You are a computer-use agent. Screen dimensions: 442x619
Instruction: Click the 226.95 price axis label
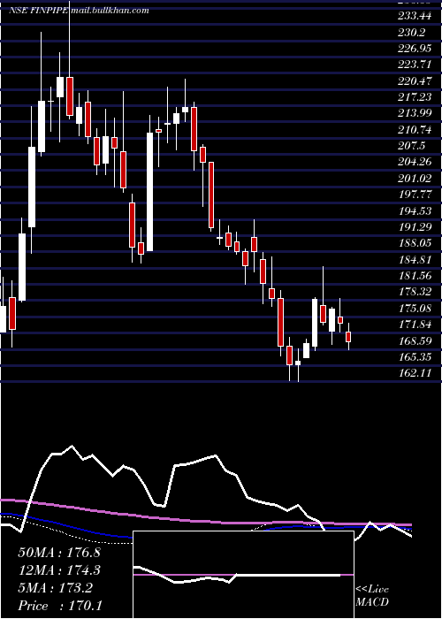click(414, 48)
